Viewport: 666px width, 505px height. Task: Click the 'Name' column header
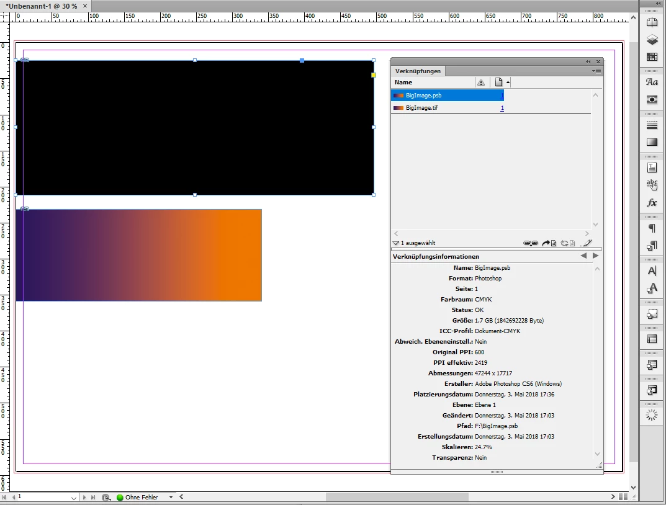point(403,83)
